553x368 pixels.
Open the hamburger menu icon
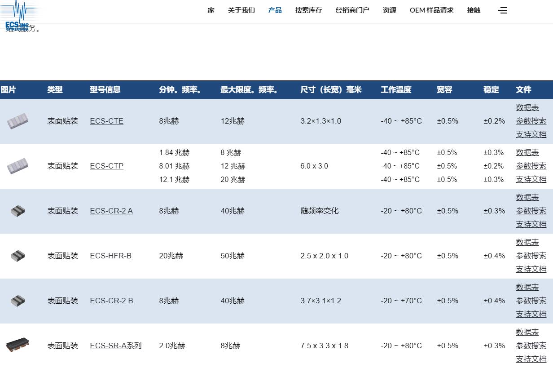(503, 10)
